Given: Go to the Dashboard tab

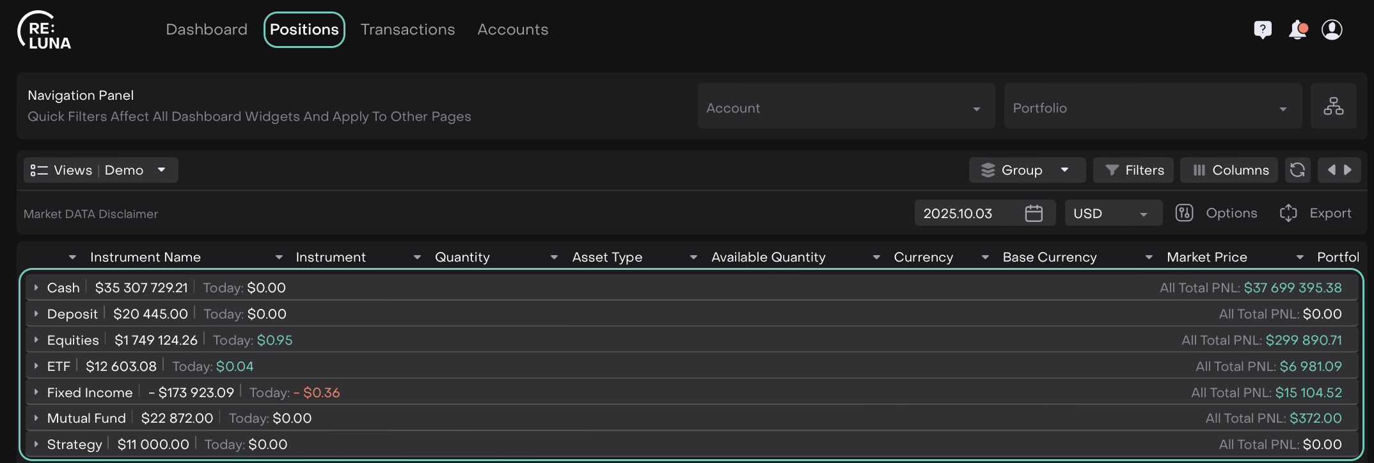Looking at the screenshot, I should (206, 29).
